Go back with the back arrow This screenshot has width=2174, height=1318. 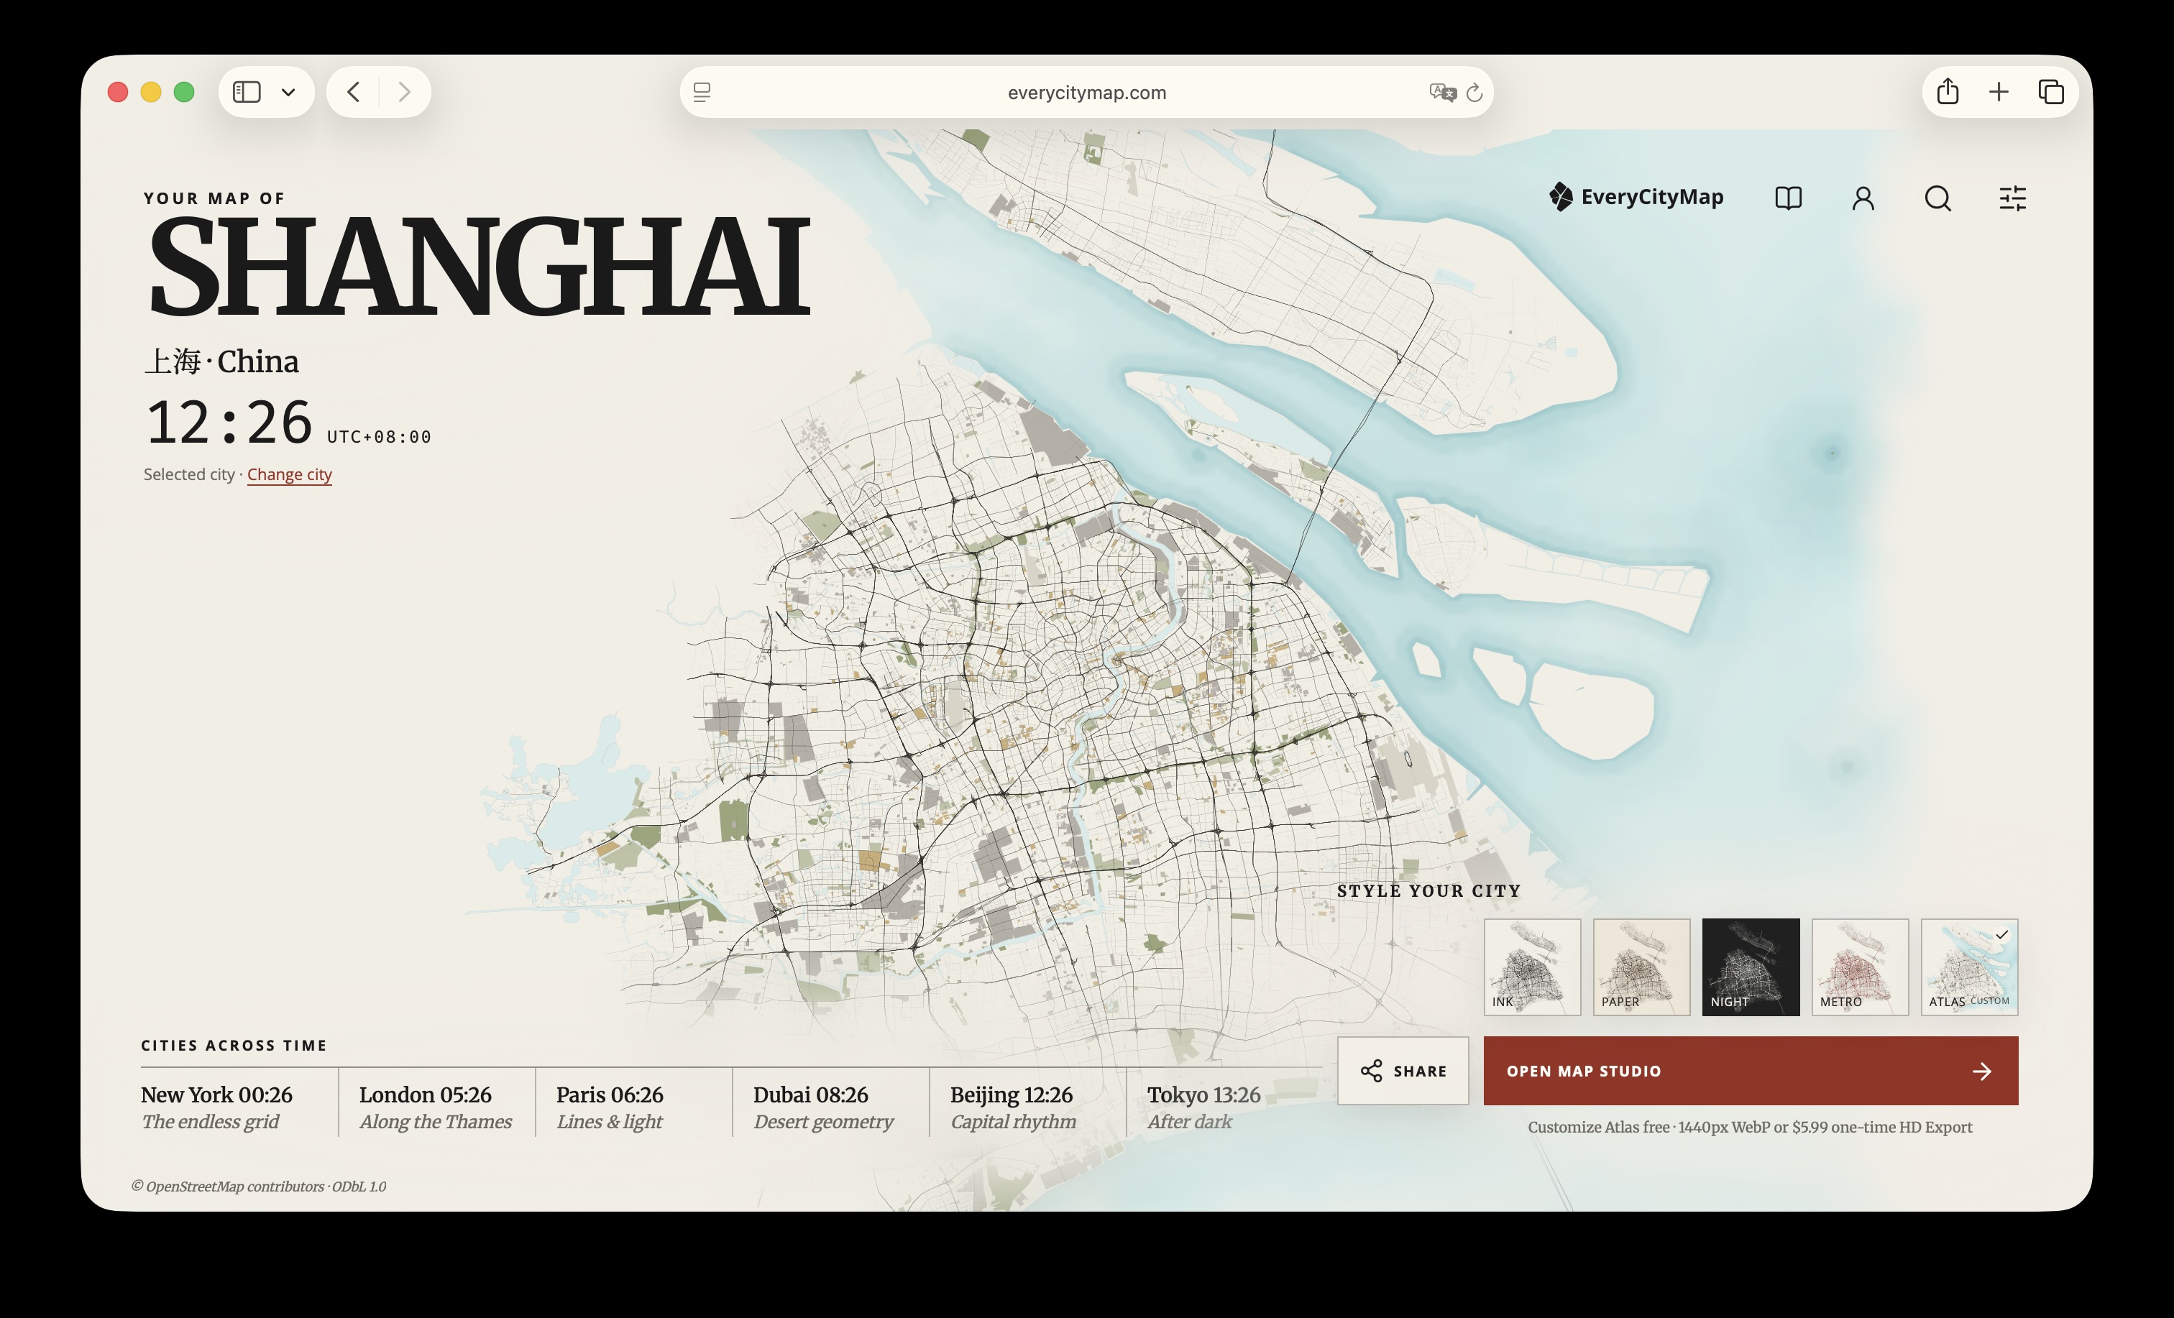(x=353, y=92)
